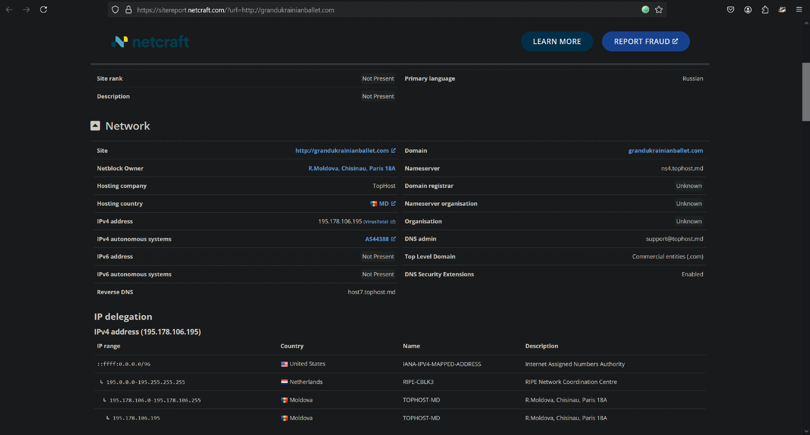Click the address bar URL field
810x435 pixels.
point(387,10)
